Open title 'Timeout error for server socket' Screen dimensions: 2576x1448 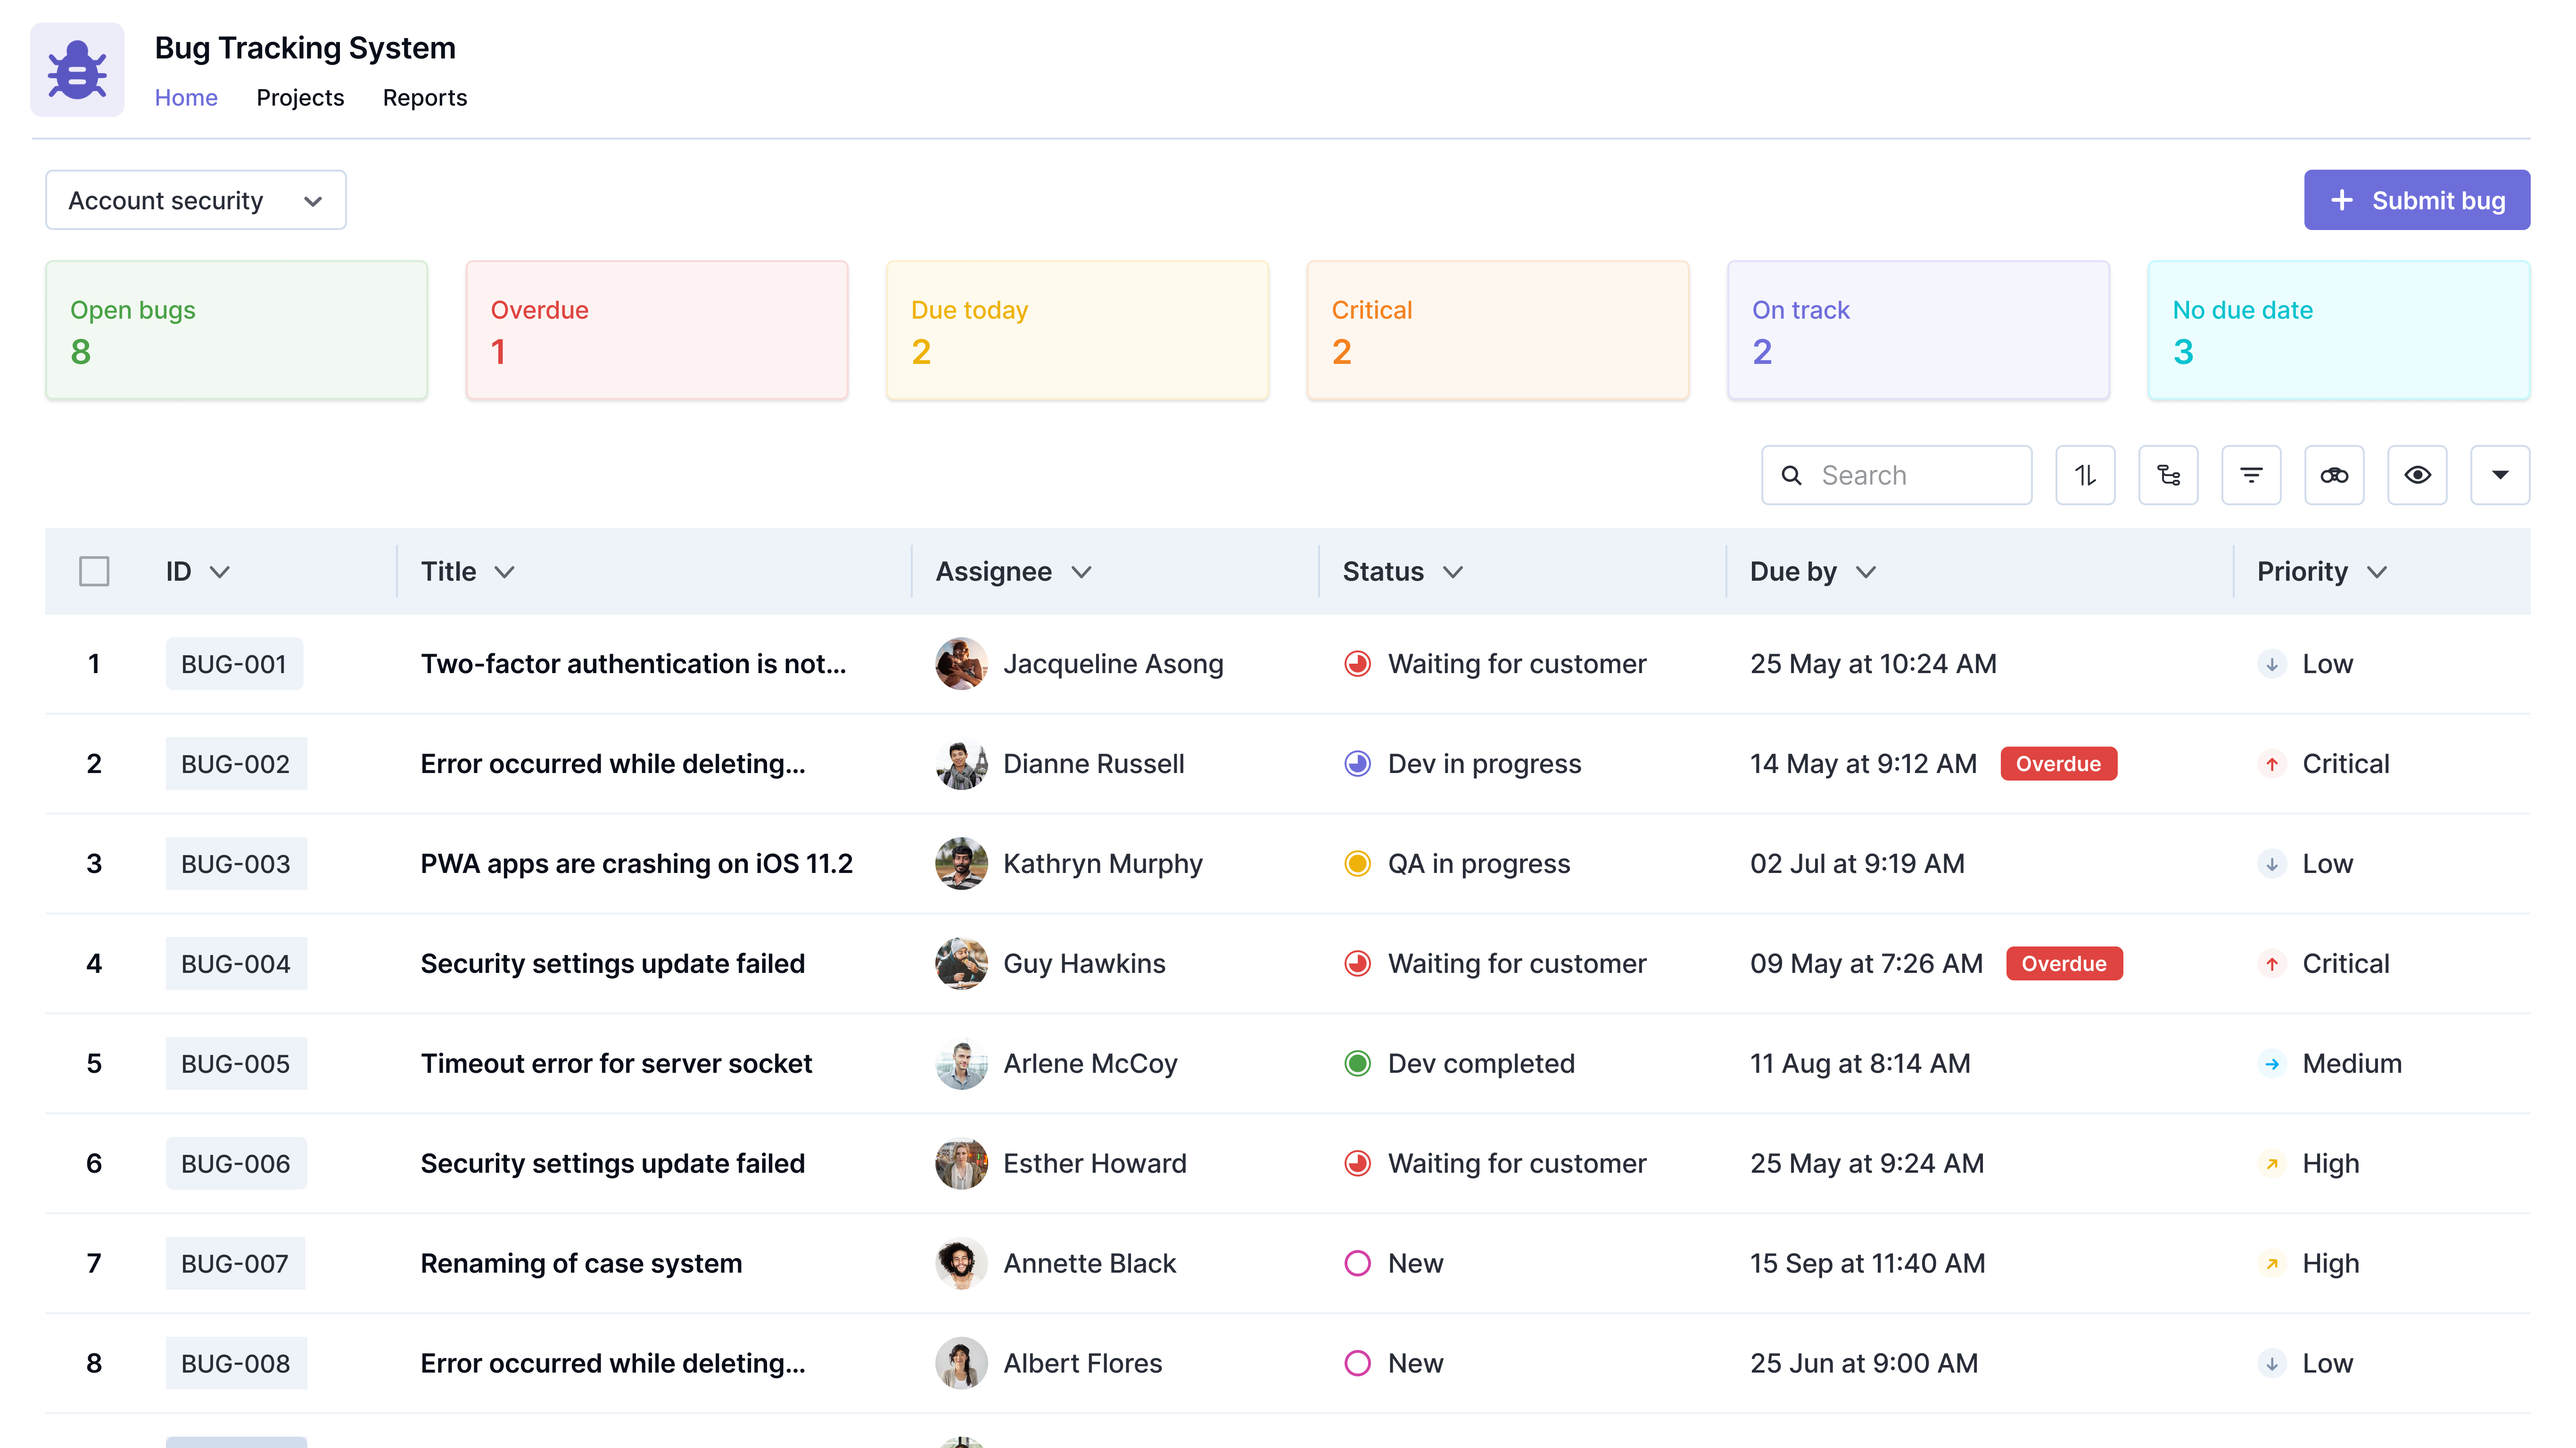tap(616, 1064)
